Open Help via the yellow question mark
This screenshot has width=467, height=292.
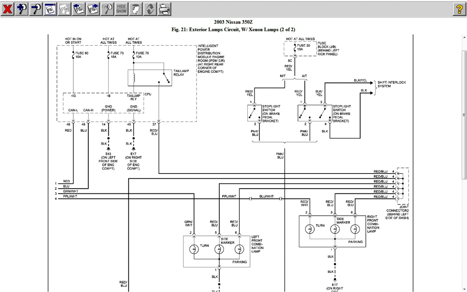(x=459, y=9)
